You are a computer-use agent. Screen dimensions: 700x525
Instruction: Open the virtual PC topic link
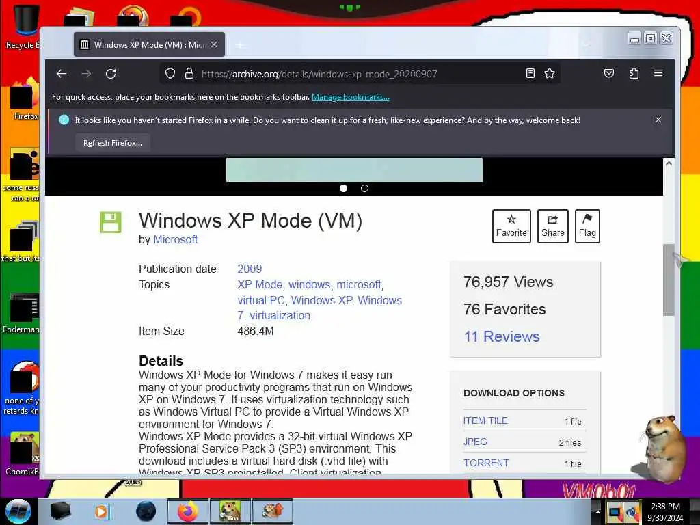(x=260, y=301)
